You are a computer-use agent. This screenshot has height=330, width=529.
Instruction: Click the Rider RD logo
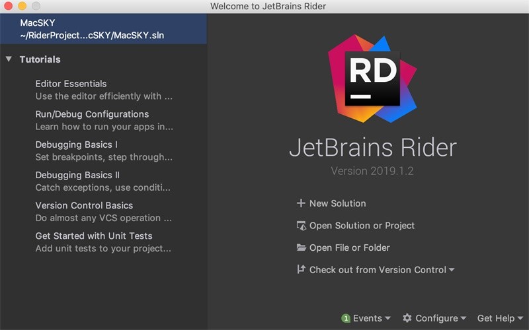point(372,79)
